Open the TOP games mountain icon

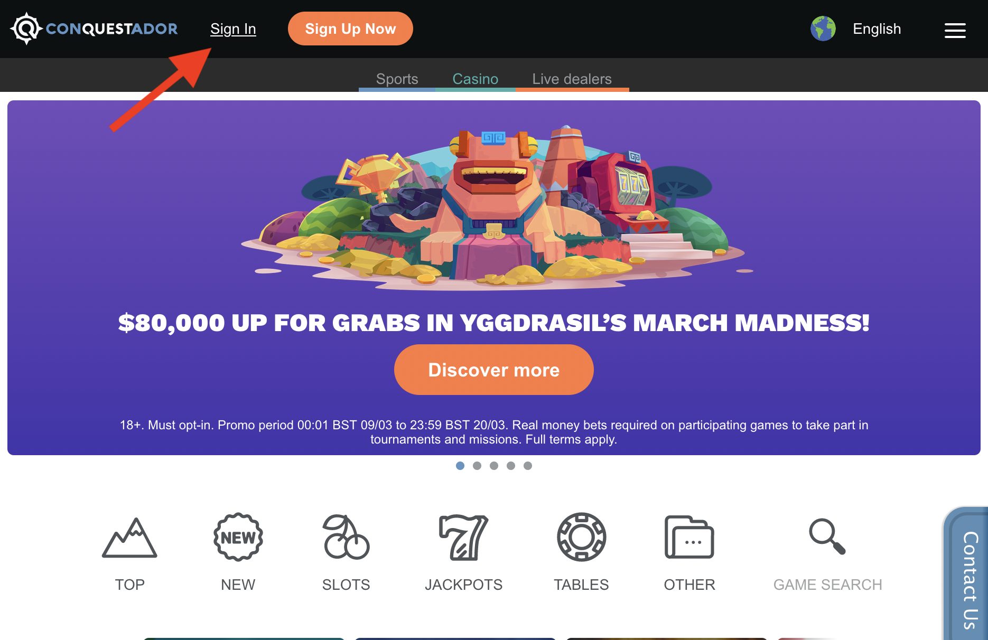(129, 538)
